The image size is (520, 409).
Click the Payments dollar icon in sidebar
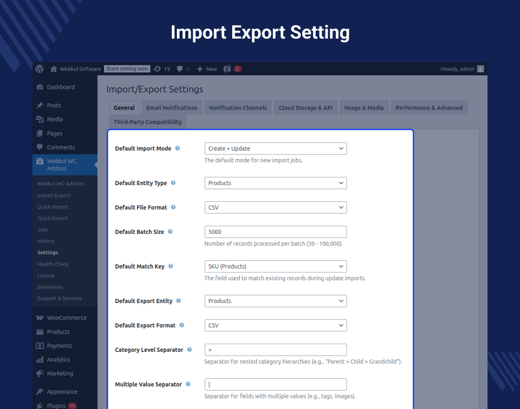tap(40, 346)
